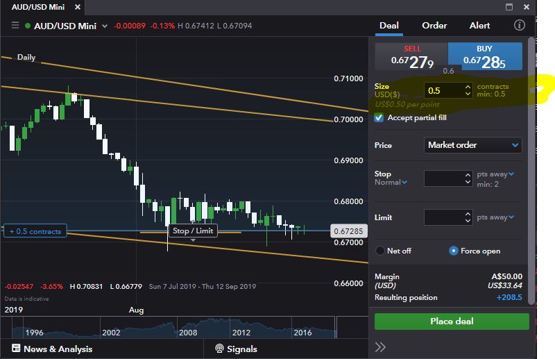This screenshot has width=555, height=359.
Task: Collapse the deal ticket with double-chevron icon
Action: 380,347
